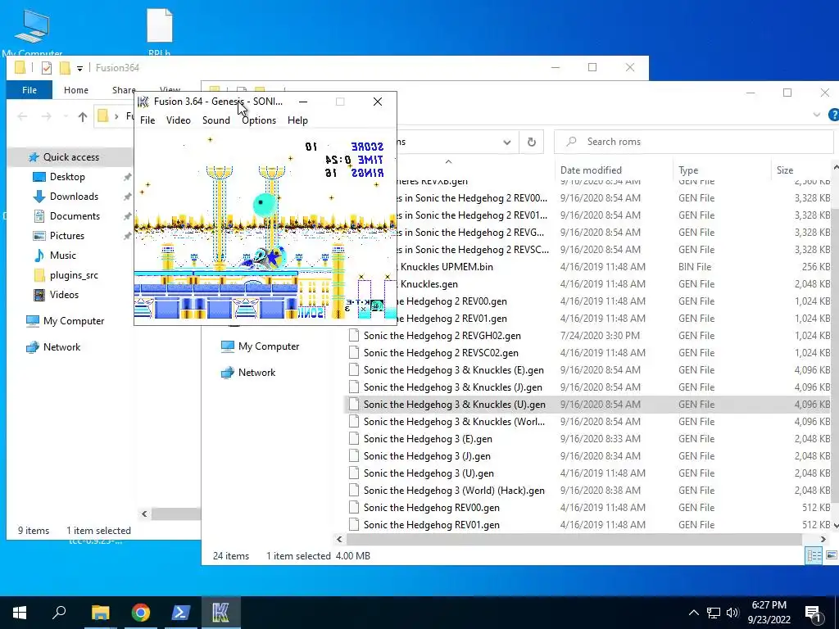Show hidden system tray icons

point(693,613)
